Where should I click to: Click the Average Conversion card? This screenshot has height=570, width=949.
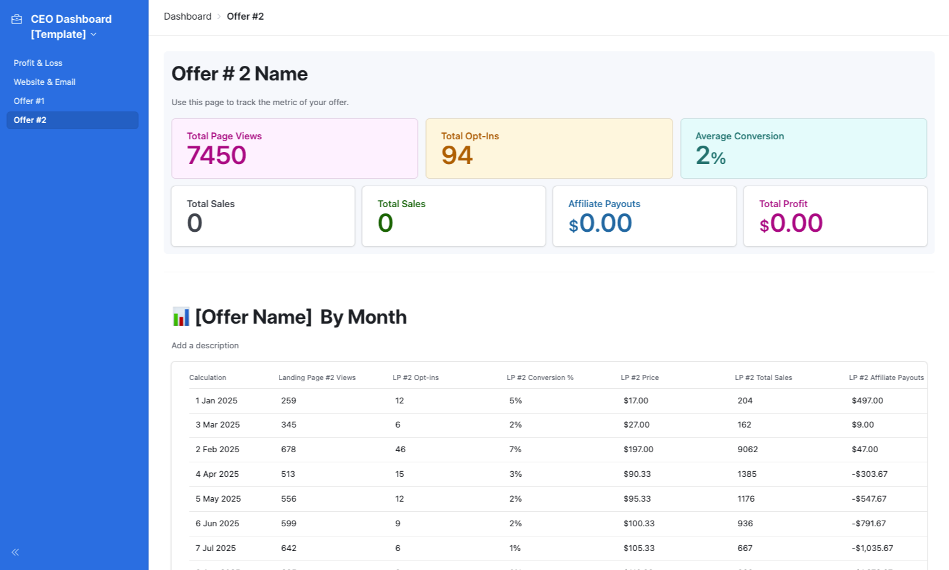(803, 148)
